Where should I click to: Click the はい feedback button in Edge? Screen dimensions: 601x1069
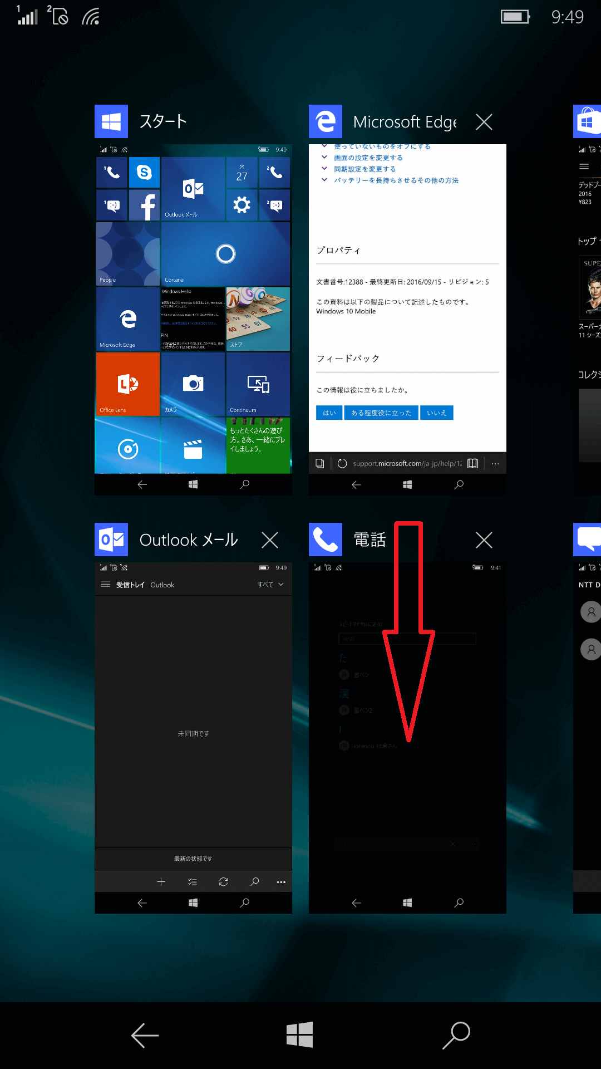[329, 413]
